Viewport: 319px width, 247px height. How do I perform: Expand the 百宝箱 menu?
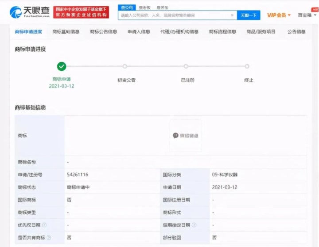coord(306,15)
